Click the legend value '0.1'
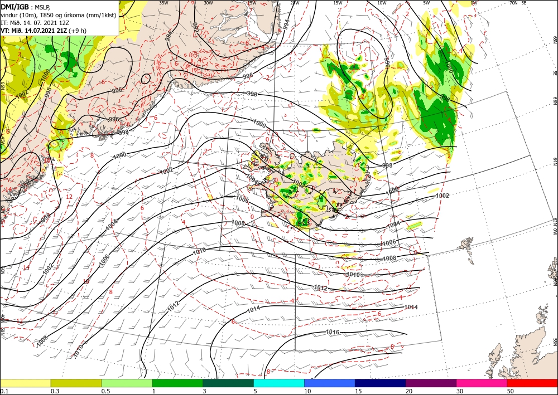 point(3,391)
